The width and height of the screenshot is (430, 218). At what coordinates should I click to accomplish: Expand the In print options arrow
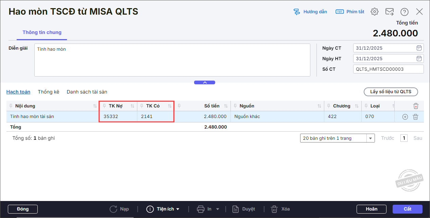tap(218, 209)
